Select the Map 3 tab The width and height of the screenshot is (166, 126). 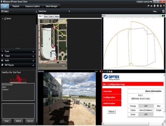52,16
